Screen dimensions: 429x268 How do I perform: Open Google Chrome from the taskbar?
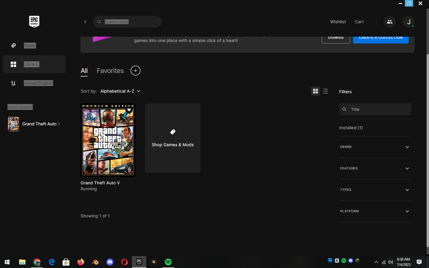coord(37,262)
